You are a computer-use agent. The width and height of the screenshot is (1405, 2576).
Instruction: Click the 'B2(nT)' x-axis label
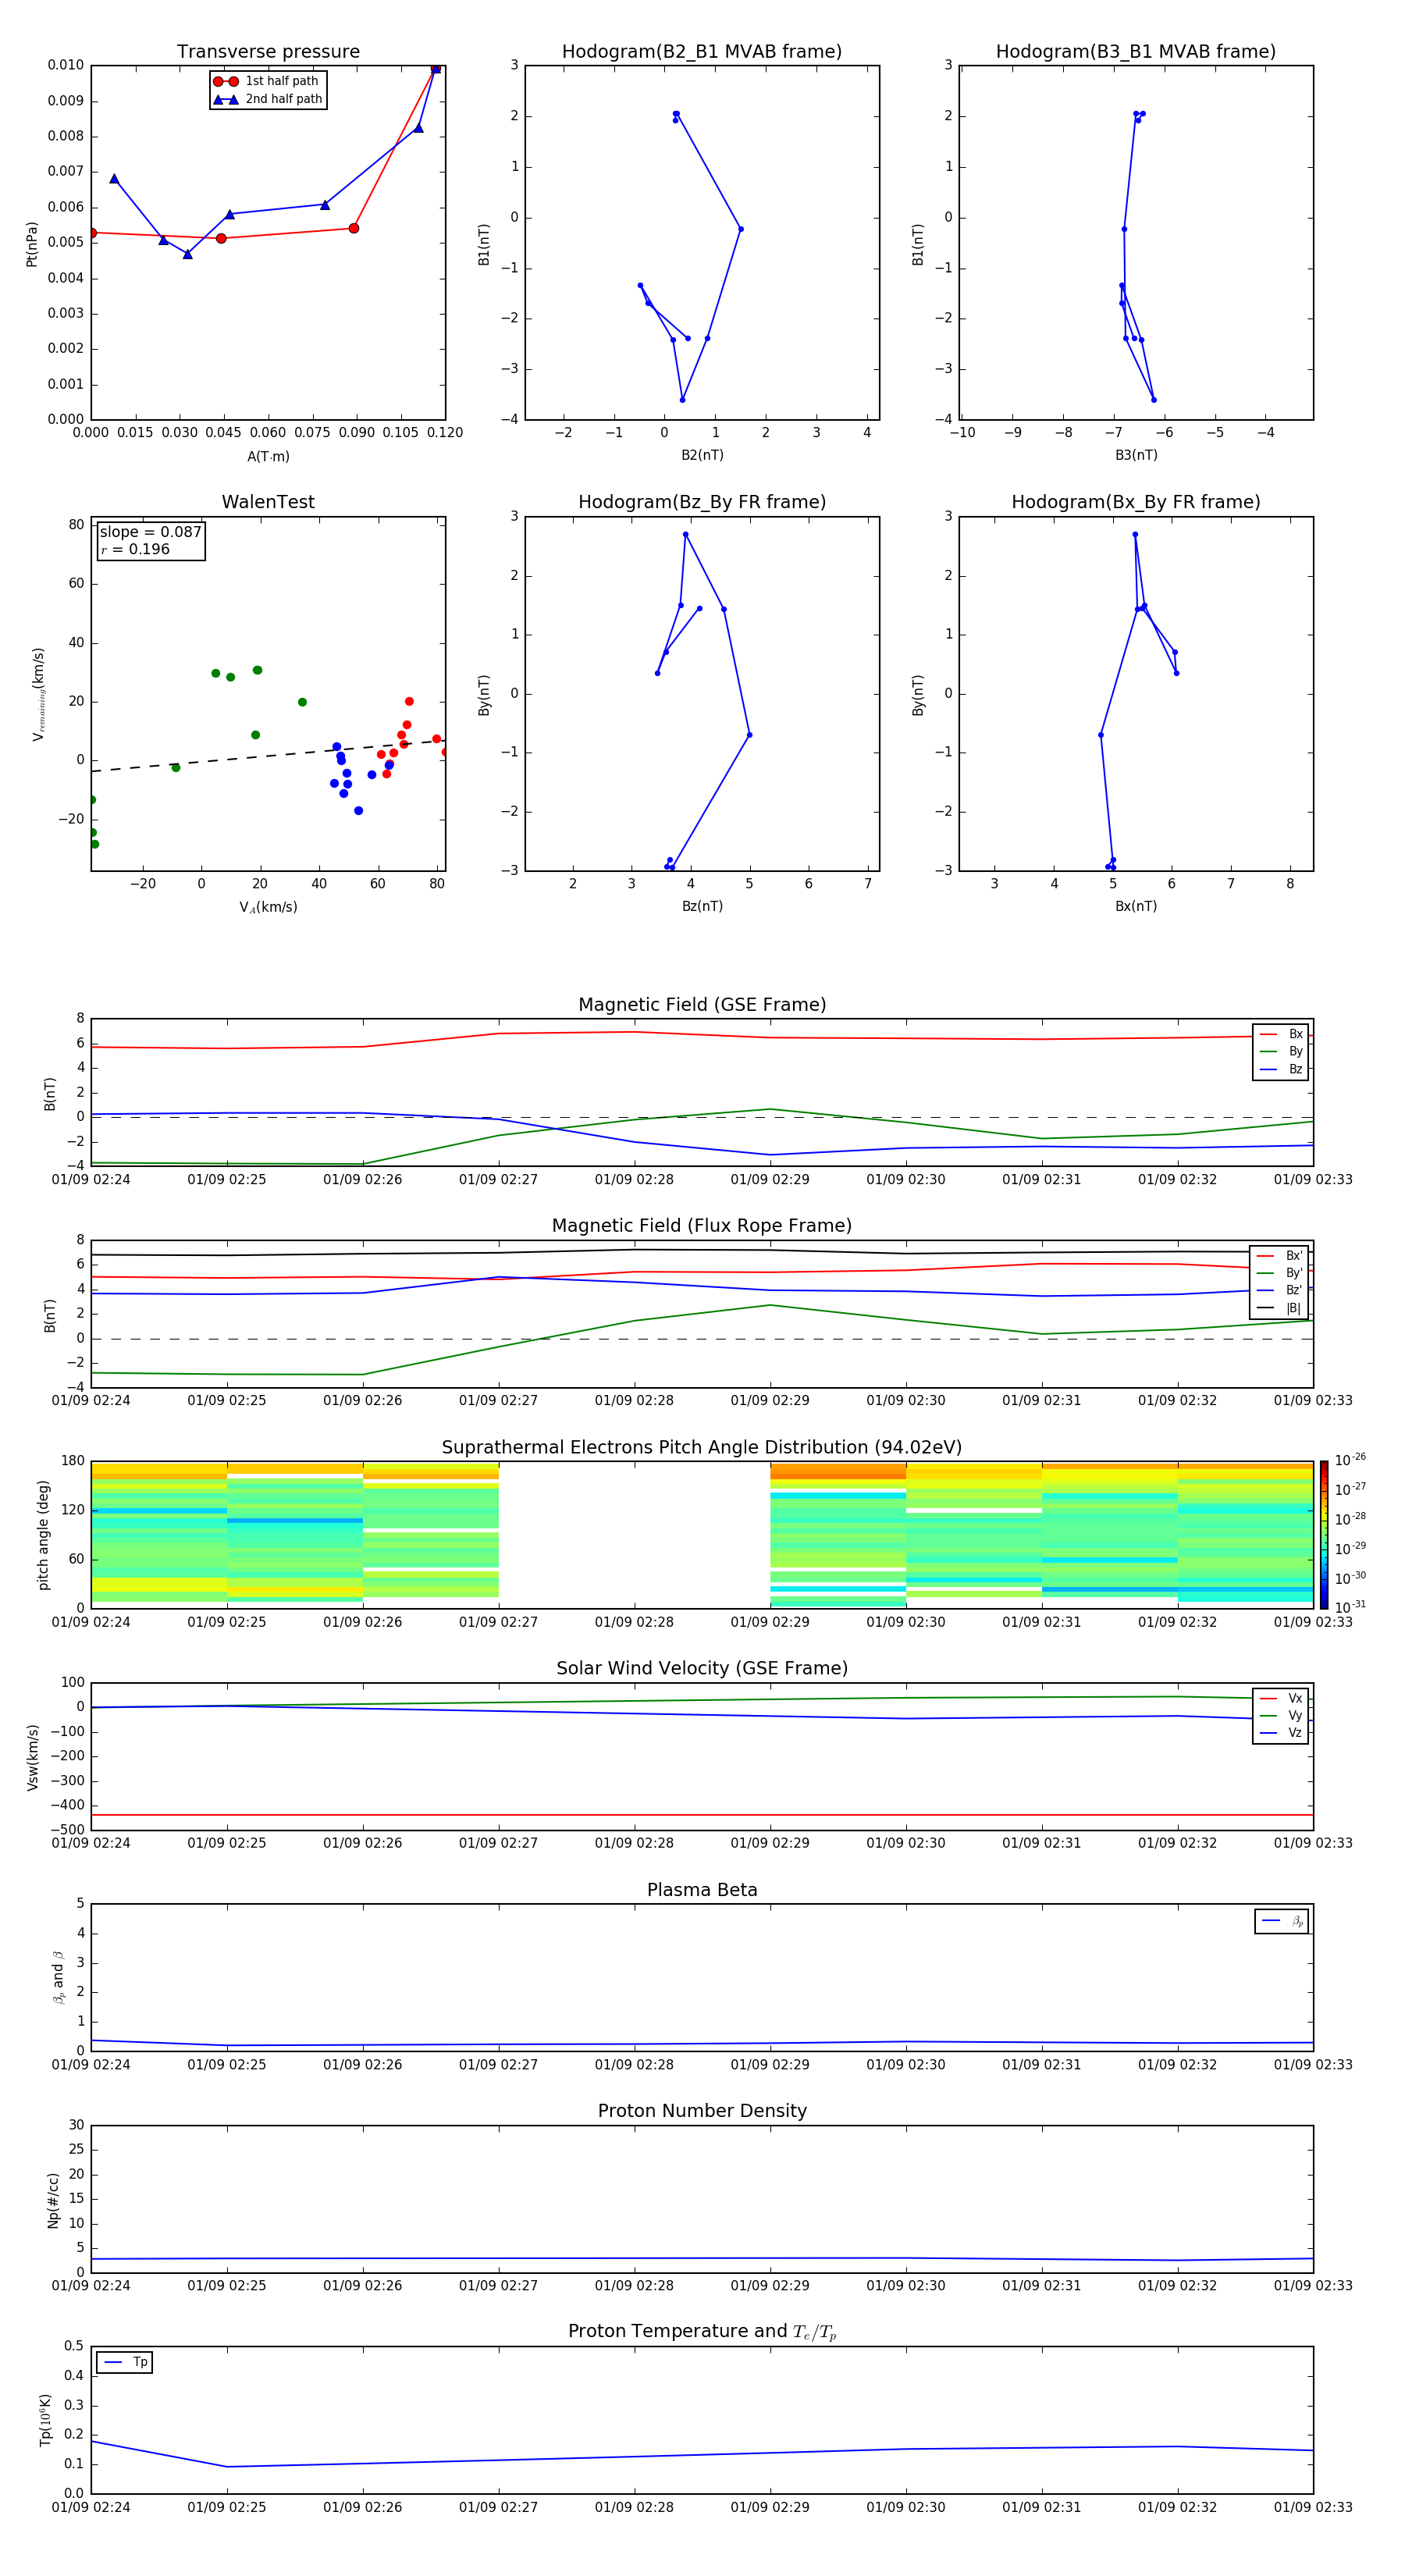pos(702,455)
